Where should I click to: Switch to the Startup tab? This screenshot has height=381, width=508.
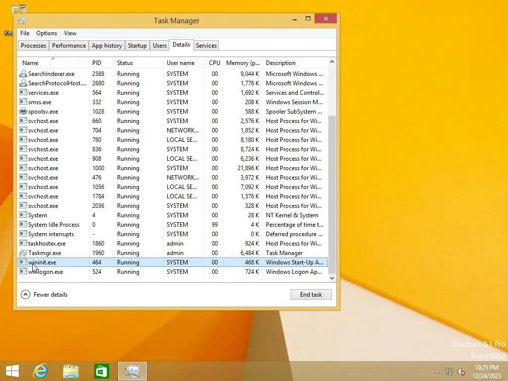click(137, 45)
